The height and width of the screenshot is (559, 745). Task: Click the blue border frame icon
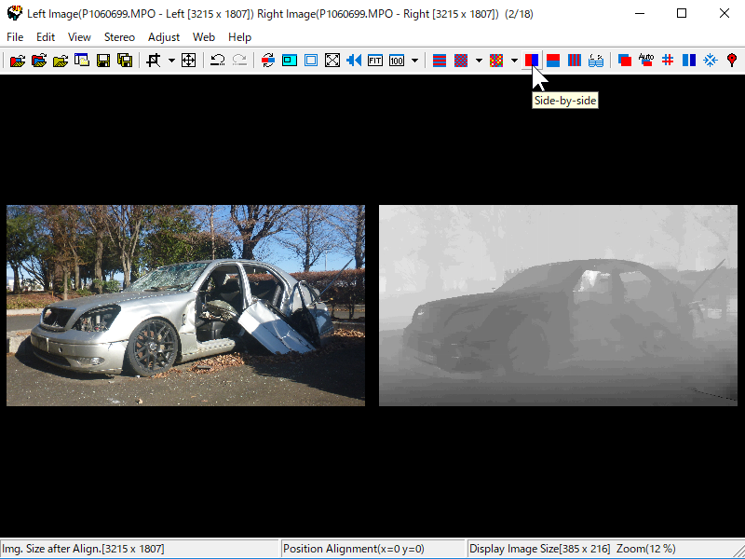[311, 61]
